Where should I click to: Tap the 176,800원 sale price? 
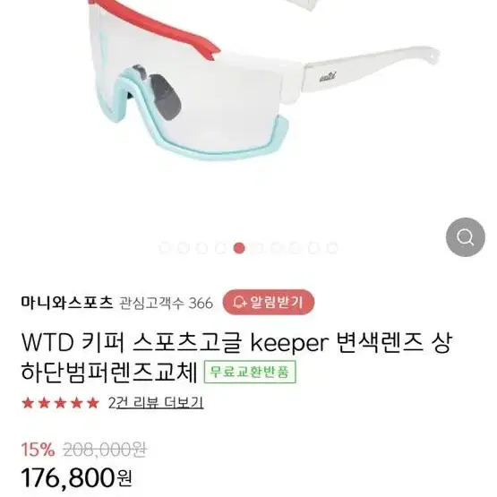tap(76, 478)
